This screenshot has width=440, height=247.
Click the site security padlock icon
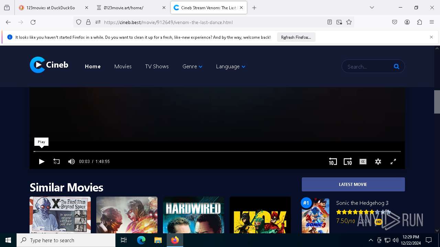pyautogui.click(x=88, y=22)
